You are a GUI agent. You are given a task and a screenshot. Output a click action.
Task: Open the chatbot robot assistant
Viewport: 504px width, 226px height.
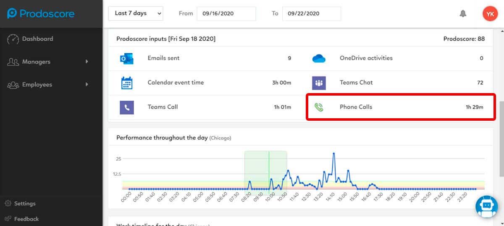pyautogui.click(x=486, y=206)
